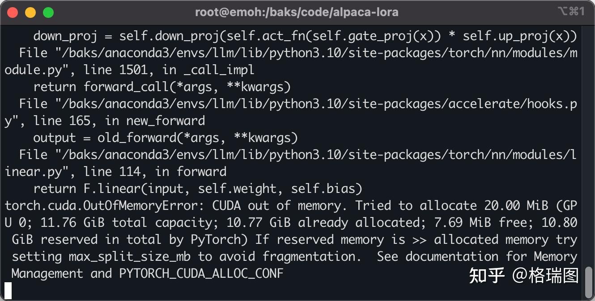
Task: Click the green full-screen window button
Action: [48, 13]
